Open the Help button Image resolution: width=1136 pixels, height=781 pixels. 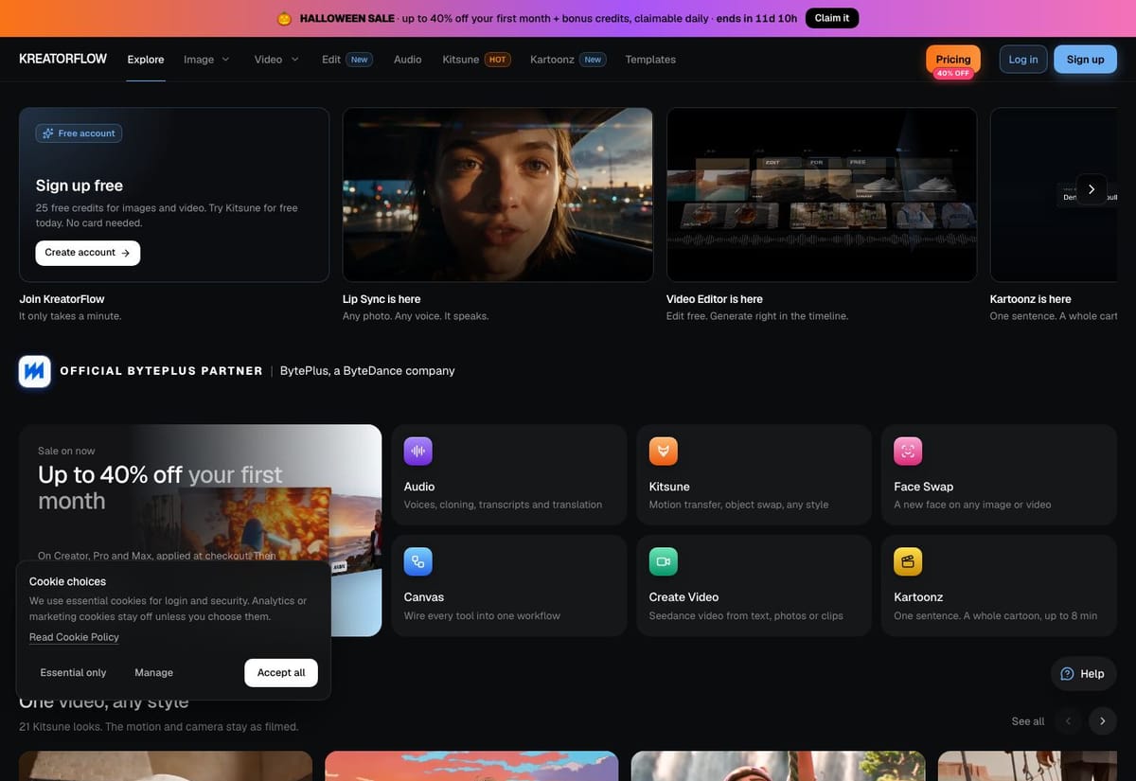(1084, 674)
